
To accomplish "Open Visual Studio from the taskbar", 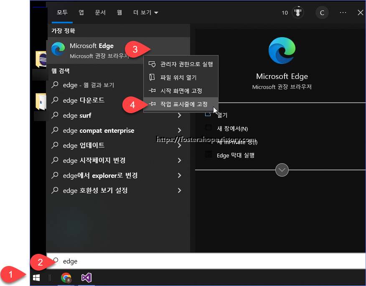I will click(x=86, y=278).
